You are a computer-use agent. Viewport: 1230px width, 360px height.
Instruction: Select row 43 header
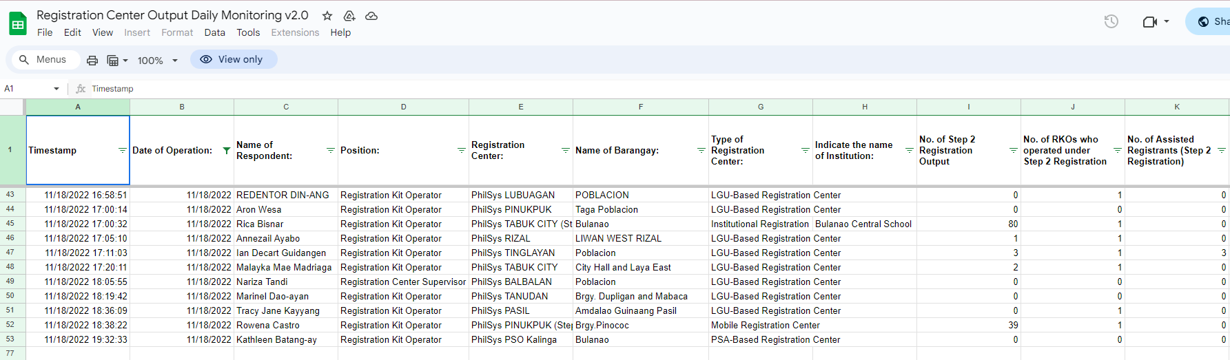coord(10,195)
